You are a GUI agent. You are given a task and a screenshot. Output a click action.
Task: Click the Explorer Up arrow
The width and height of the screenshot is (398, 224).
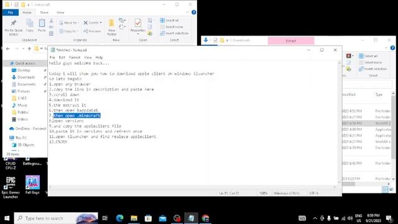click(x=29, y=49)
